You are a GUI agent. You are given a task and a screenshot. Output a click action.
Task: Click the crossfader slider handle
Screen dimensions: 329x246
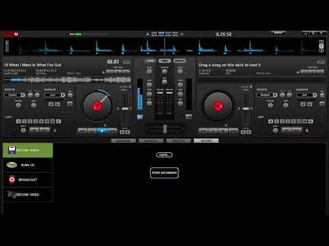click(x=164, y=129)
